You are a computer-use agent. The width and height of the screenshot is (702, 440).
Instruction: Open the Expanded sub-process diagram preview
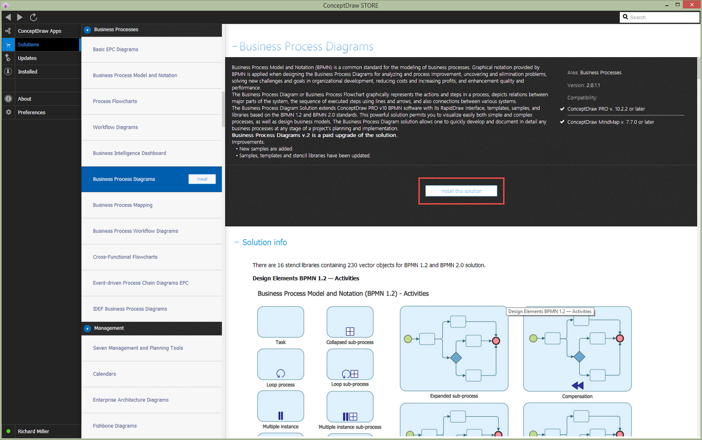click(454, 348)
